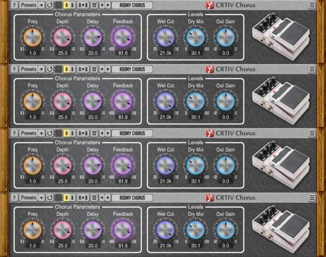Image resolution: width=326 pixels, height=257 pixels.
Task: Expand the Presets arrow in top instance
Action: [x=41, y=5]
